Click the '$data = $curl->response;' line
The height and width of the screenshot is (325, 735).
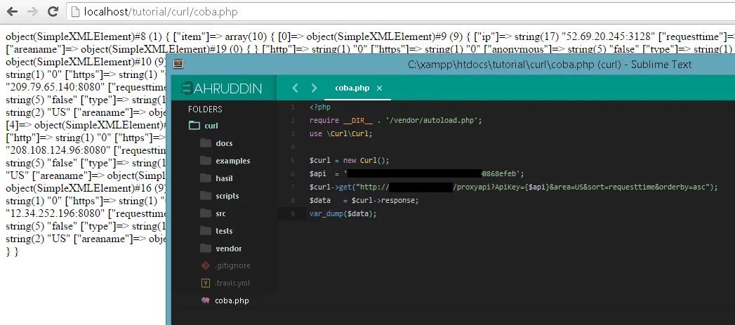tap(364, 200)
